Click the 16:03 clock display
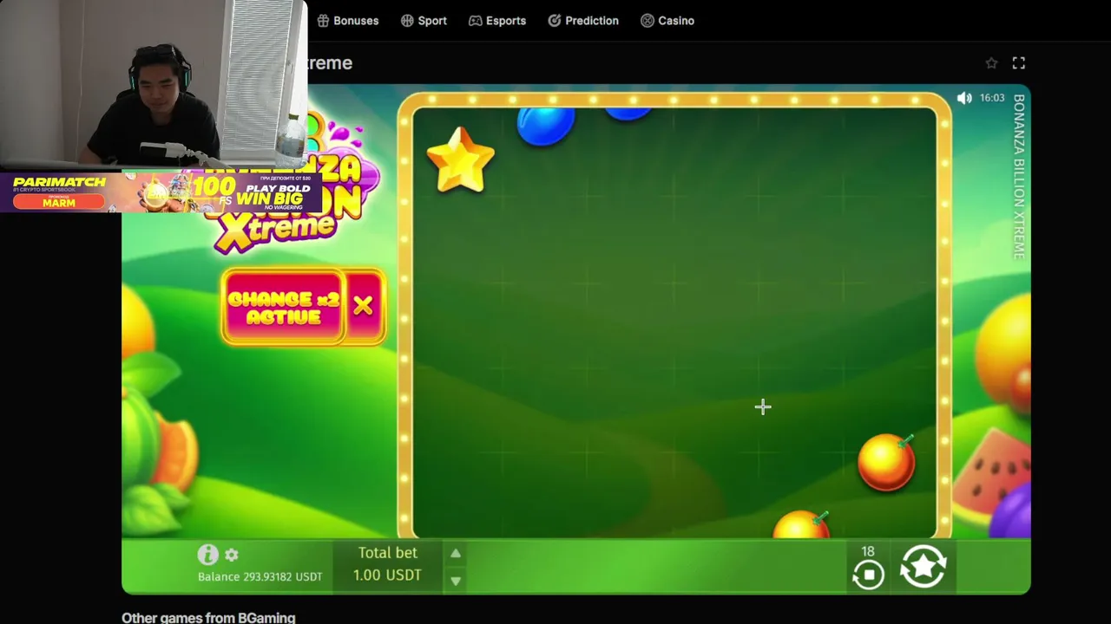 992,98
